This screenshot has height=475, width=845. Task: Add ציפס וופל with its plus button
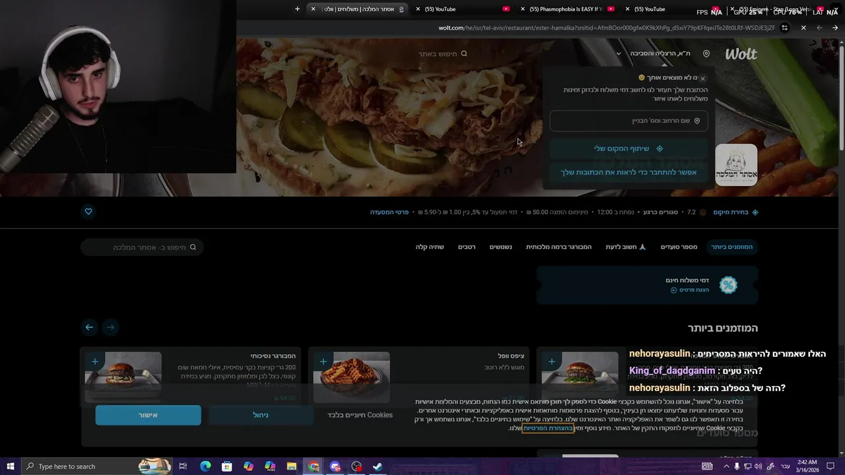point(323,362)
